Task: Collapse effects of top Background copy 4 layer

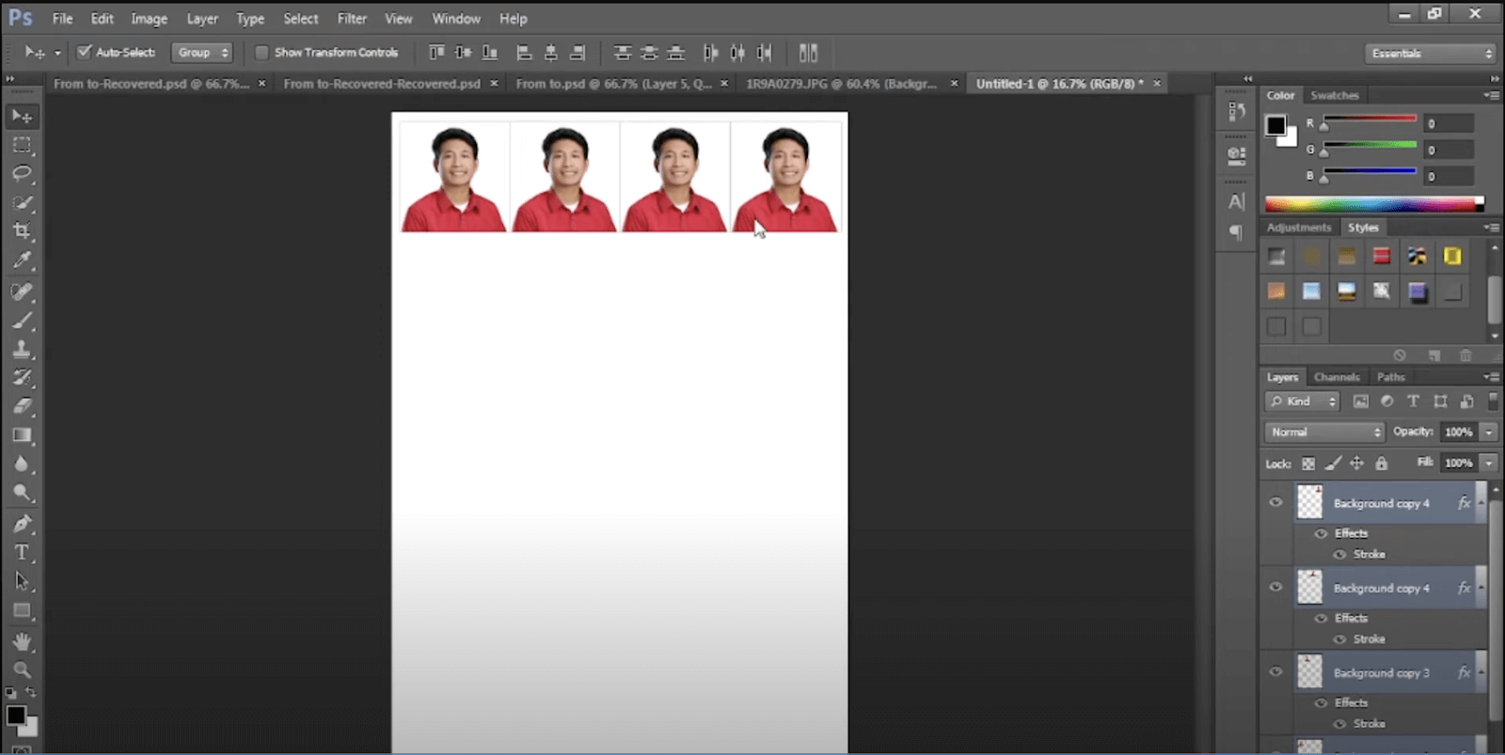Action: (x=1481, y=503)
